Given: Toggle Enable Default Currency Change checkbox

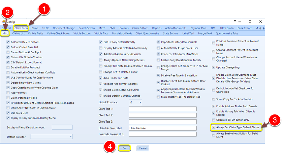Looking at the screenshot, I should click(x=101, y=96).
